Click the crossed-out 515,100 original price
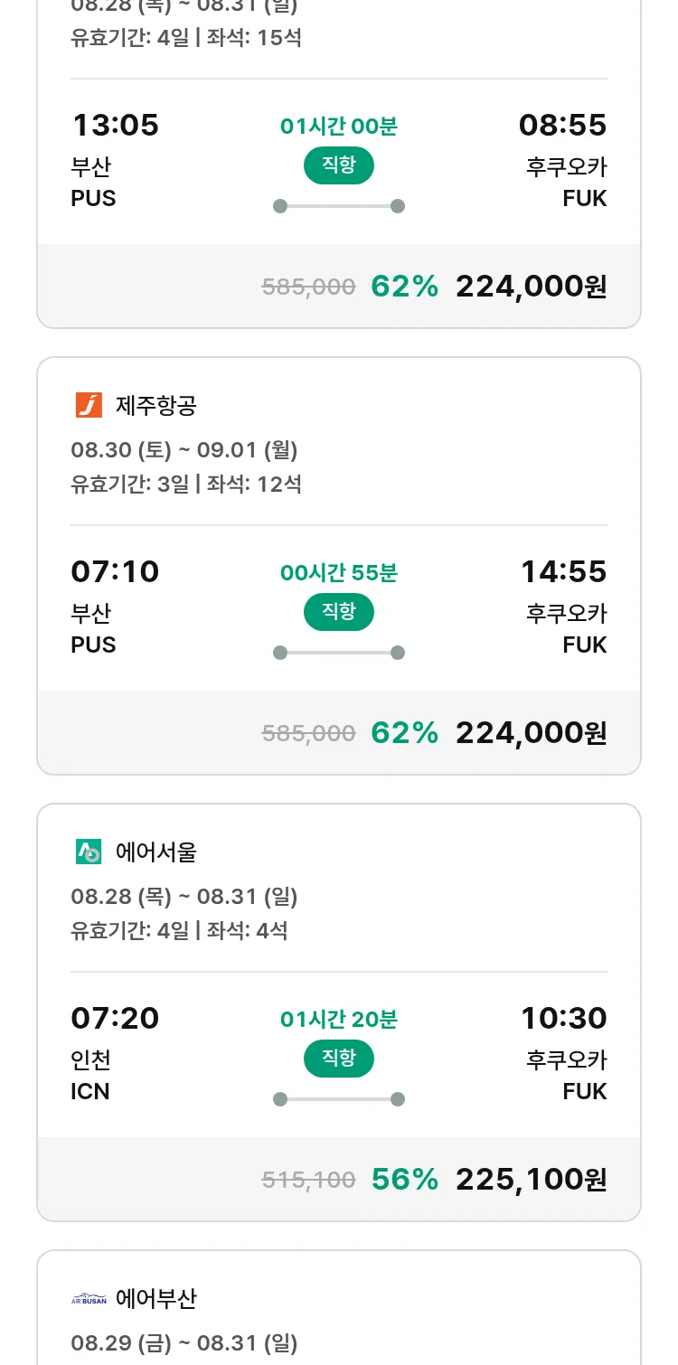This screenshot has width=678, height=1365. click(308, 1180)
